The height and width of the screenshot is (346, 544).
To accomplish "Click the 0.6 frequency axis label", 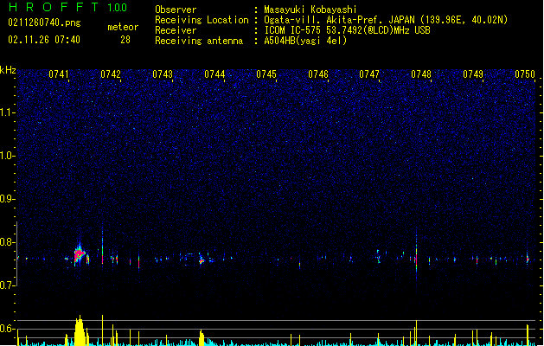I will pos(7,329).
